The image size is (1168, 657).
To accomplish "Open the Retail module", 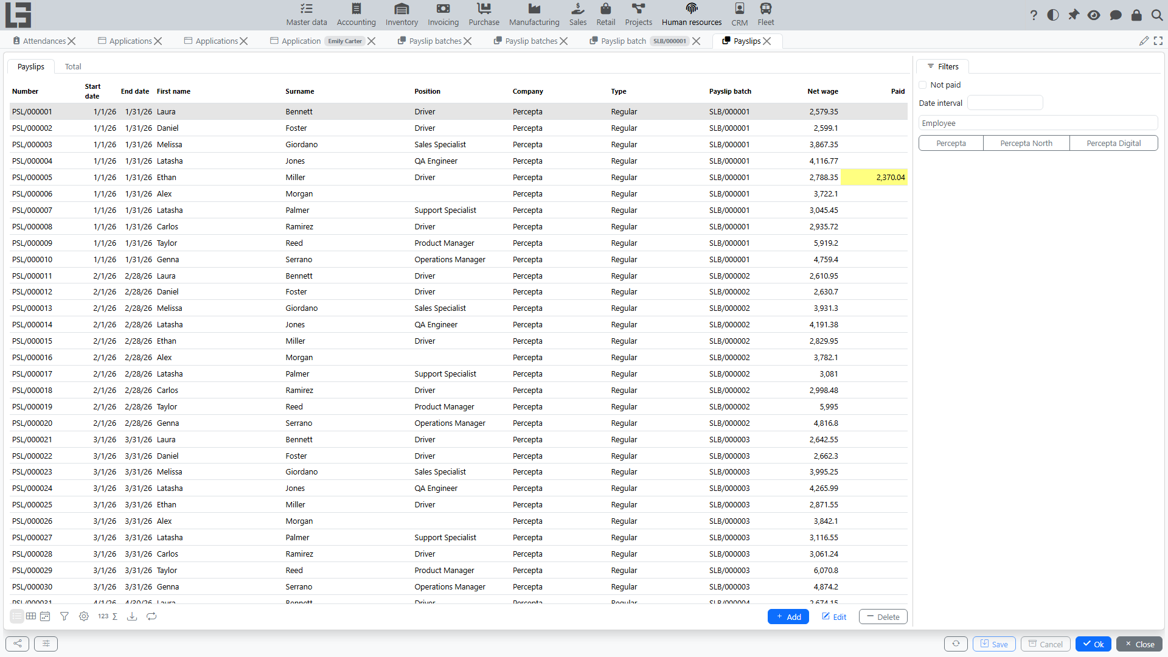I will tap(605, 15).
